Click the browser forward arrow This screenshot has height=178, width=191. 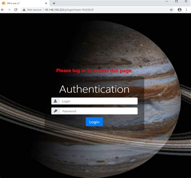9,10
